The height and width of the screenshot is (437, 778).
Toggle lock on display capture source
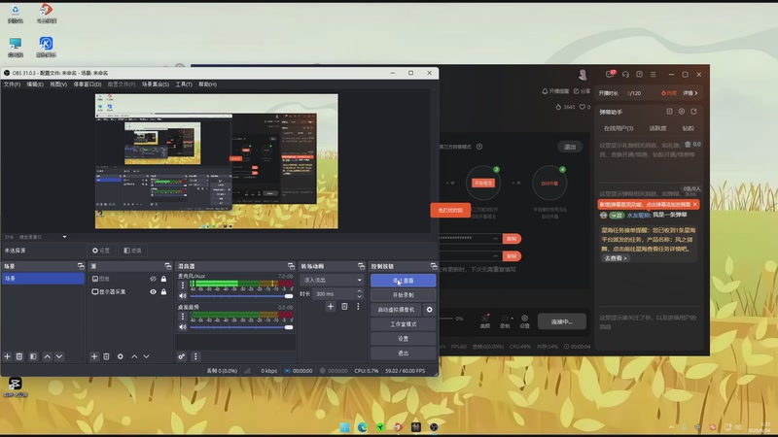[x=163, y=292]
